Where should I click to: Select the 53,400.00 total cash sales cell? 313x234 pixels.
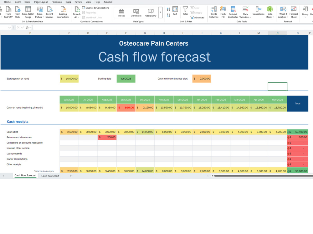point(298,132)
